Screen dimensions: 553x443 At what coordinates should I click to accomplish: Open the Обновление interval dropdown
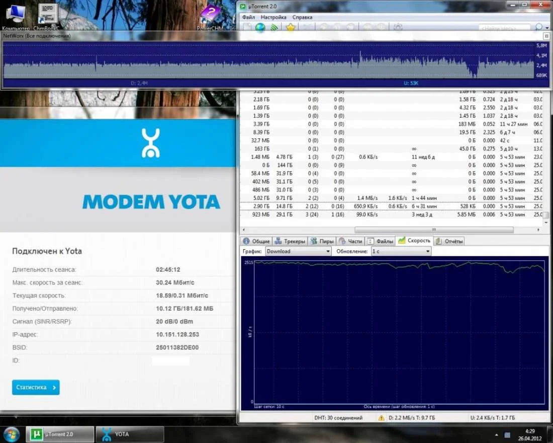click(x=401, y=251)
